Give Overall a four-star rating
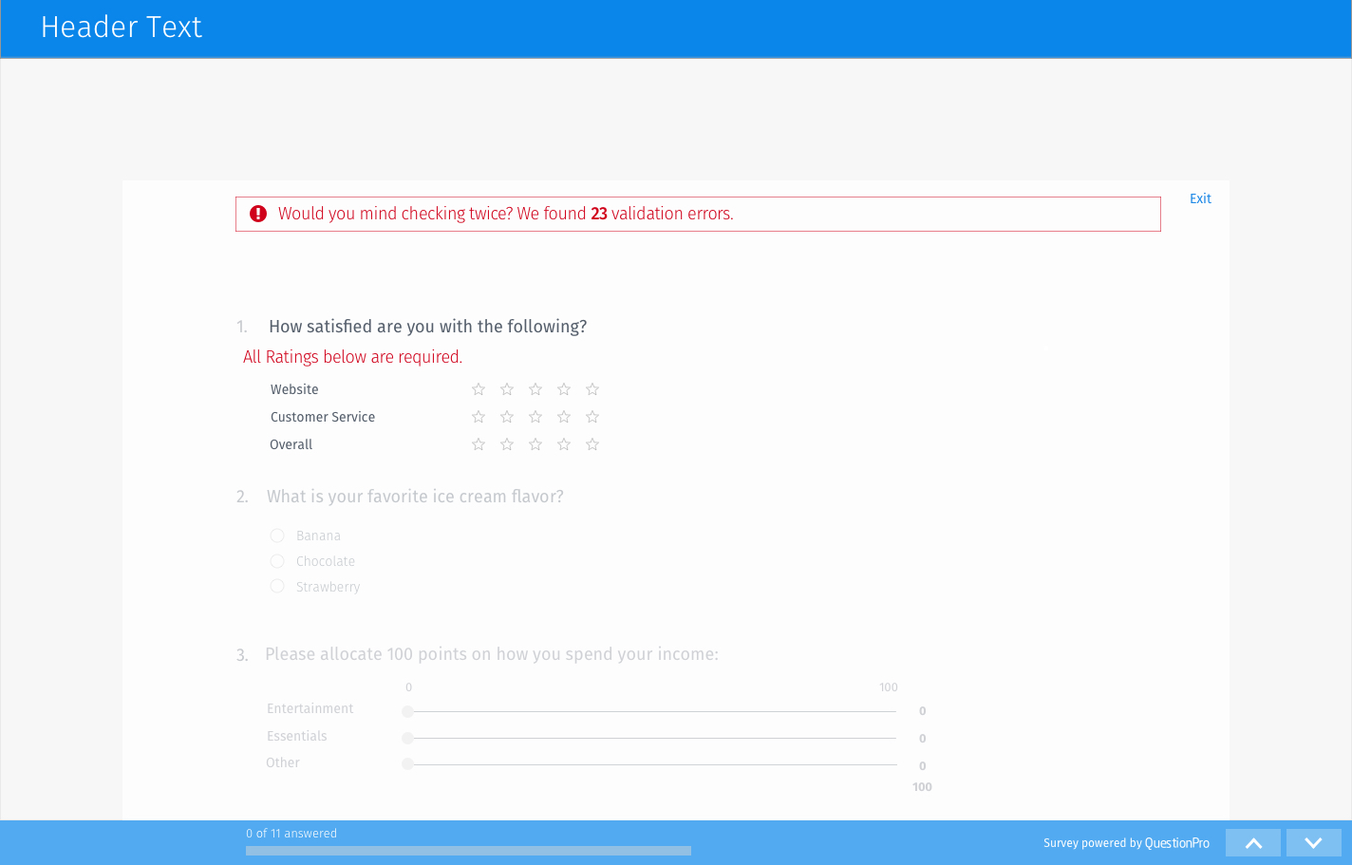This screenshot has width=1352, height=865. (x=564, y=444)
